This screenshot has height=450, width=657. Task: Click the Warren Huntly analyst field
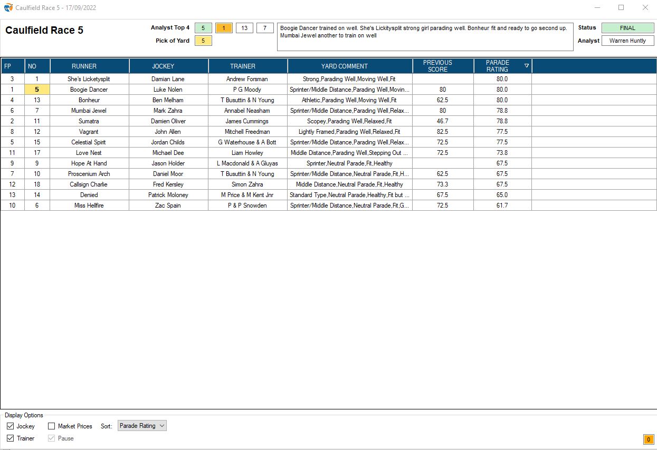pyautogui.click(x=627, y=41)
